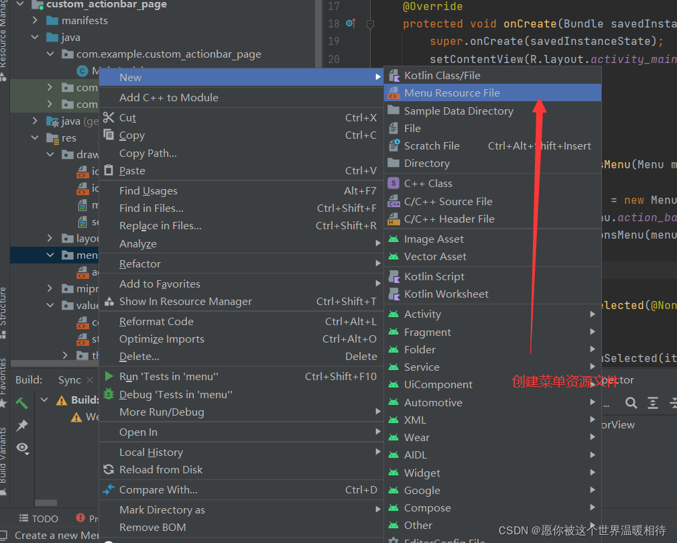
Task: Click the Copy icon in context menu
Action: point(109,135)
